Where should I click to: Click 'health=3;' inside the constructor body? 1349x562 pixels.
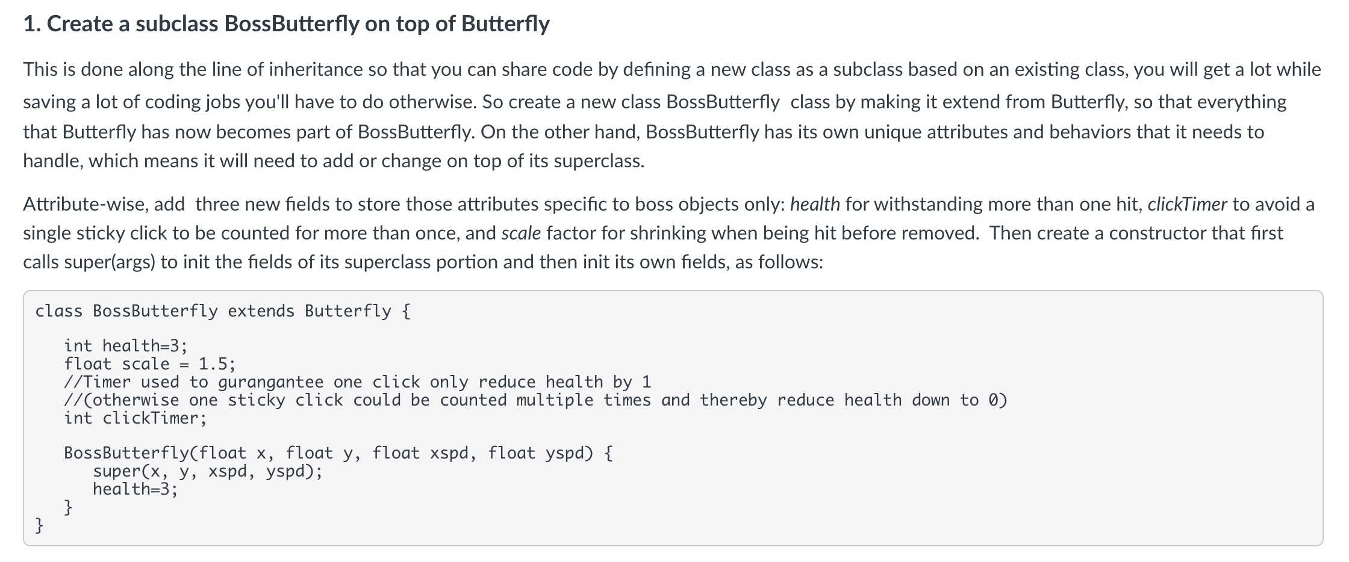pyautogui.click(x=136, y=489)
